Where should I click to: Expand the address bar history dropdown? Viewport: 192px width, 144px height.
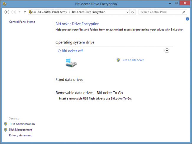coord(127,12)
